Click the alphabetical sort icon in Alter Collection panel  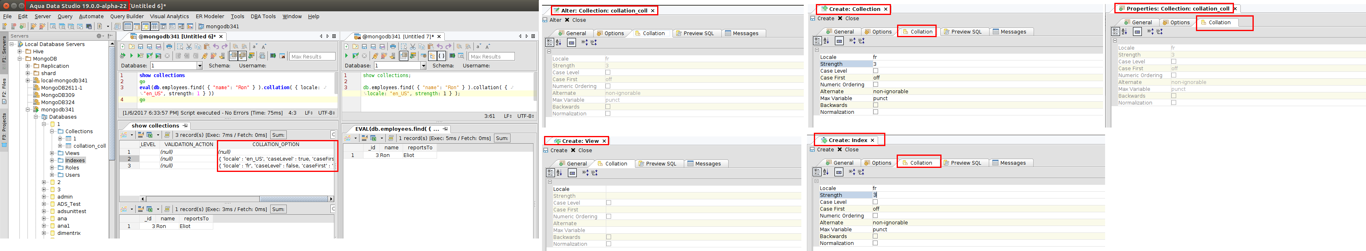tap(558, 42)
